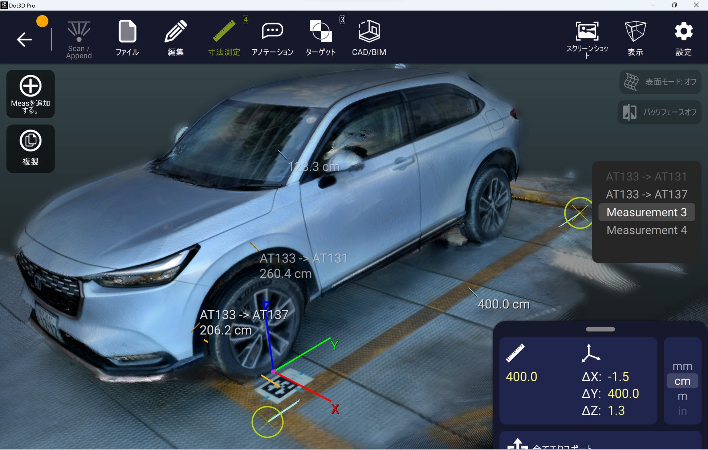The width and height of the screenshot is (708, 450).
Task: Toggle 表面モード surface mode off button
Action: point(660,82)
